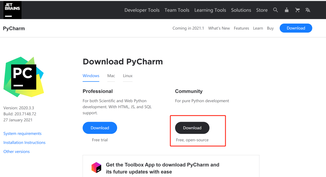
Task: Open the Solutions menu
Action: pyautogui.click(x=241, y=10)
